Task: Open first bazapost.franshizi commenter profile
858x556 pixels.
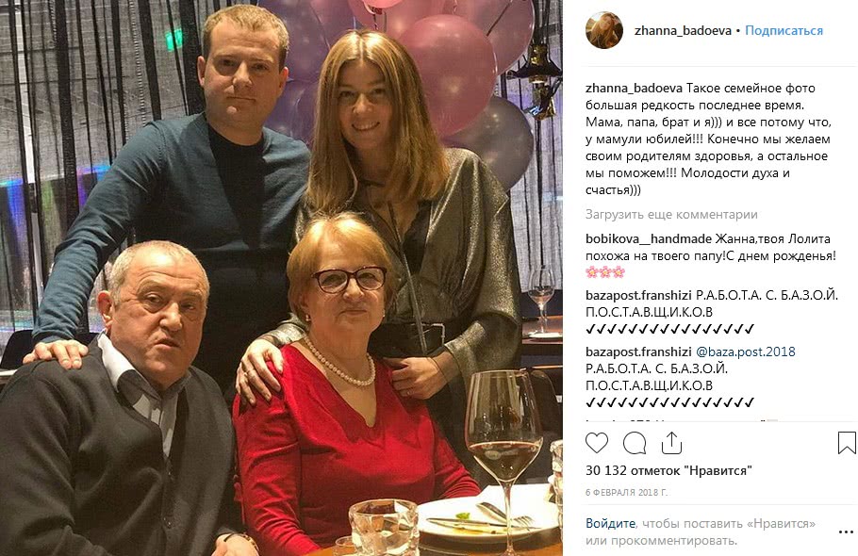Action: coord(638,295)
